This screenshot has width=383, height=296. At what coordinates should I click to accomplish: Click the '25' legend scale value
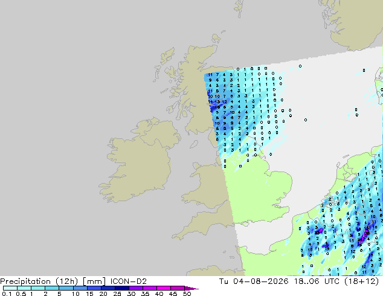[x=117, y=294]
